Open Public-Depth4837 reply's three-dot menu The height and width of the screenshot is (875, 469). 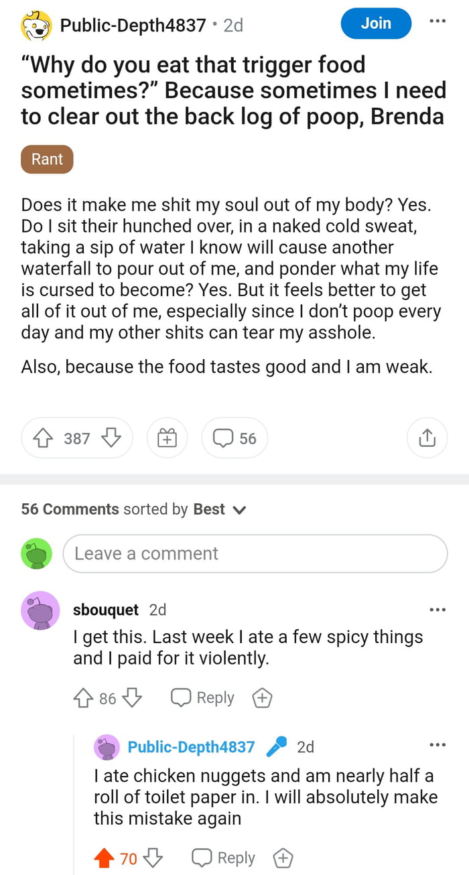[x=438, y=745]
